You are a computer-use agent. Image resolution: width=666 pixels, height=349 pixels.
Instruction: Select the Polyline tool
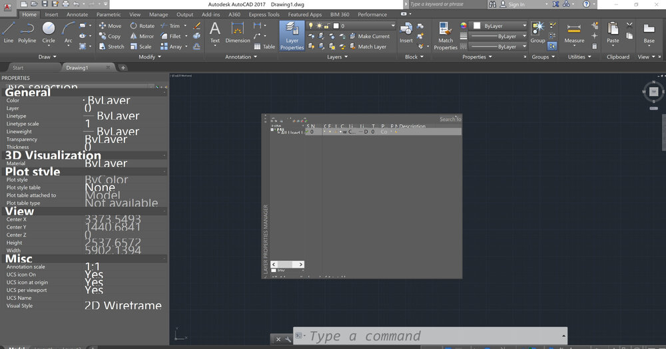tap(27, 33)
